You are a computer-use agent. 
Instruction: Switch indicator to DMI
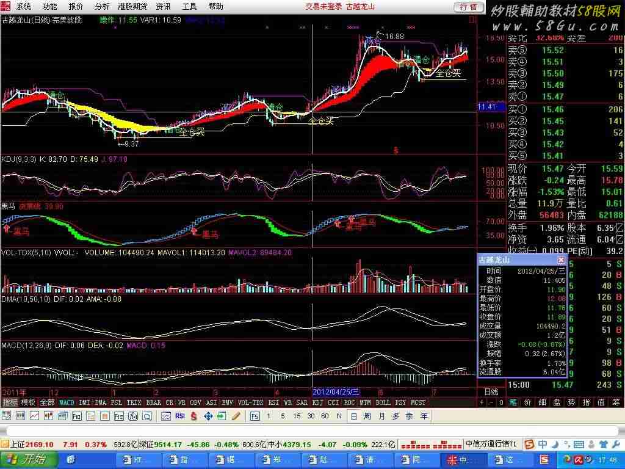(84, 402)
